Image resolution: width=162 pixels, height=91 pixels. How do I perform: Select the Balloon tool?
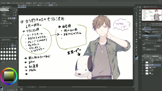(136, 52)
